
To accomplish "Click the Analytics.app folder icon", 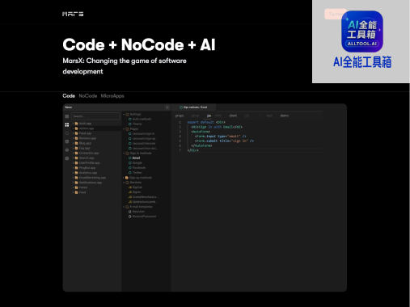I will click(76, 173).
